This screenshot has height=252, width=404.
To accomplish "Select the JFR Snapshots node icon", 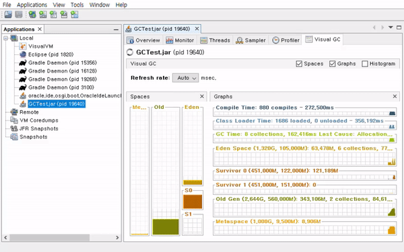I will pos(14,128).
